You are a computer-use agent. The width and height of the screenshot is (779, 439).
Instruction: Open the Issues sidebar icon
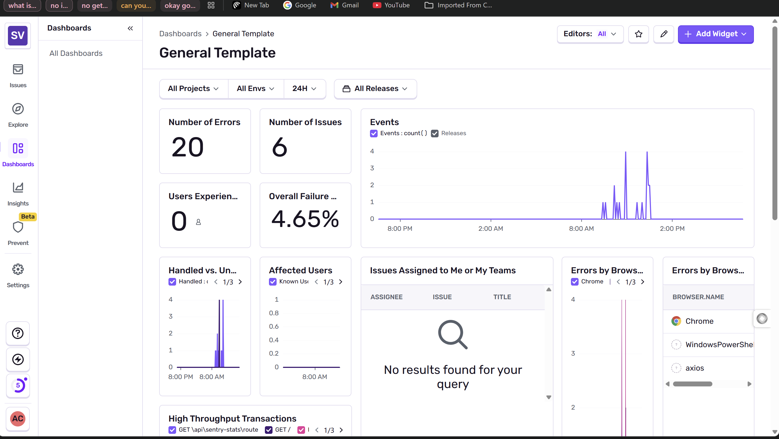(x=18, y=69)
